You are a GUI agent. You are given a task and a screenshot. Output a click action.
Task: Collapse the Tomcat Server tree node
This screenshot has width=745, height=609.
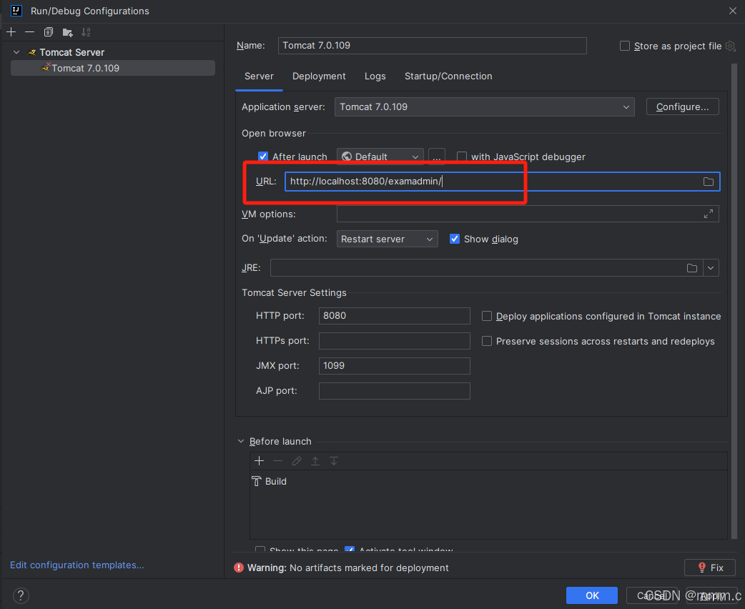tap(16, 52)
